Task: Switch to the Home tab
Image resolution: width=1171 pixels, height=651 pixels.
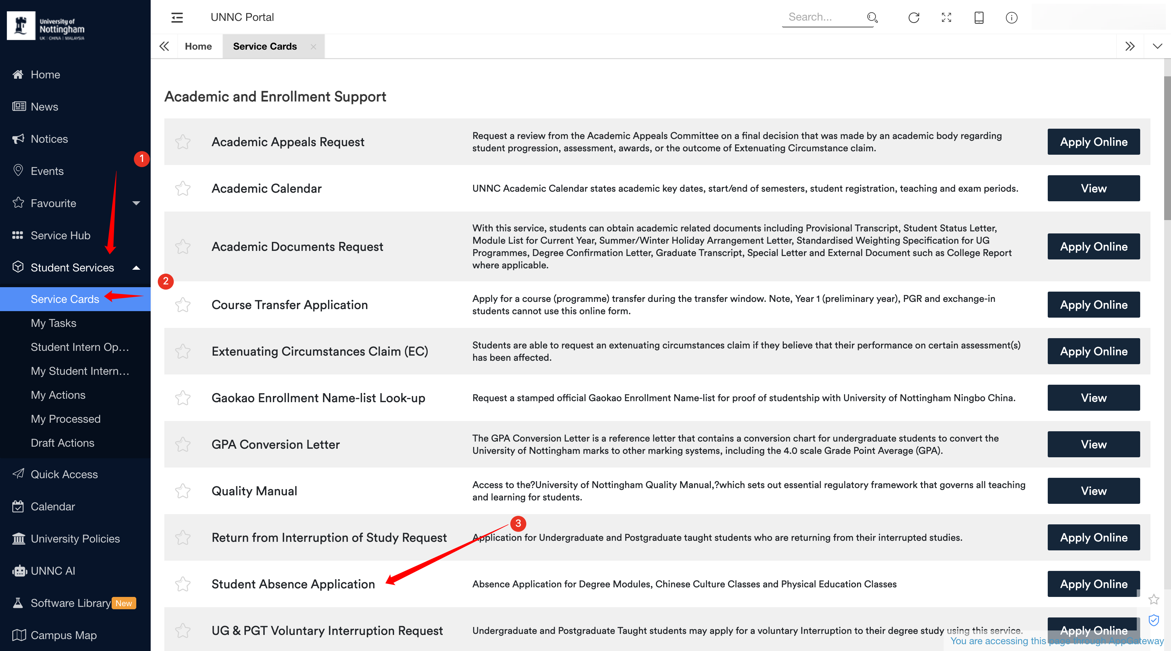Action: tap(198, 46)
